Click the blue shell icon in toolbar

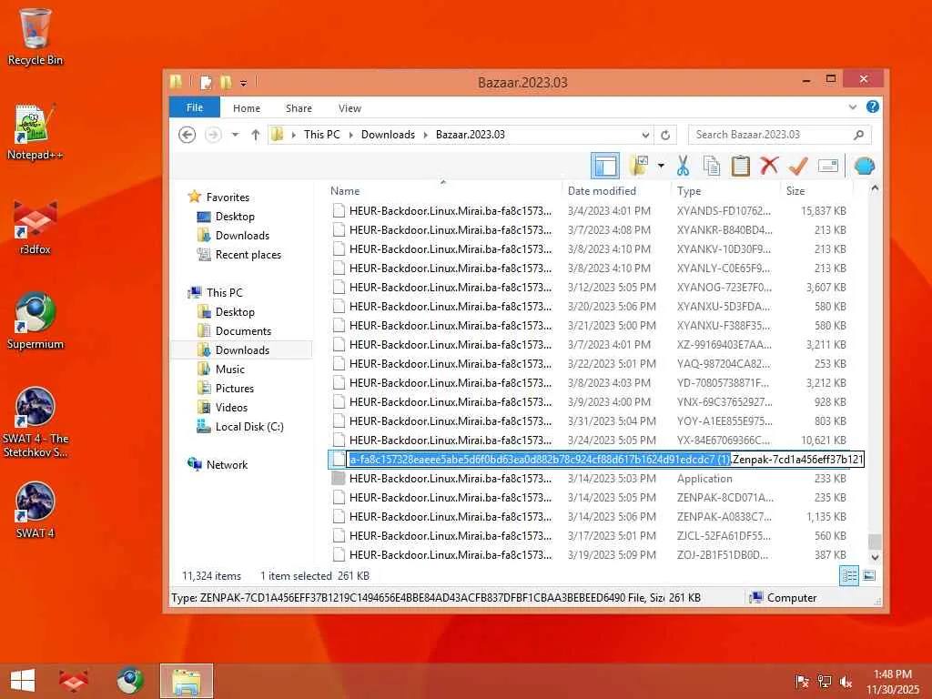point(865,166)
